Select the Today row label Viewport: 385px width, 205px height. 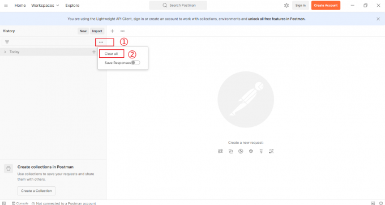pyautogui.click(x=14, y=52)
